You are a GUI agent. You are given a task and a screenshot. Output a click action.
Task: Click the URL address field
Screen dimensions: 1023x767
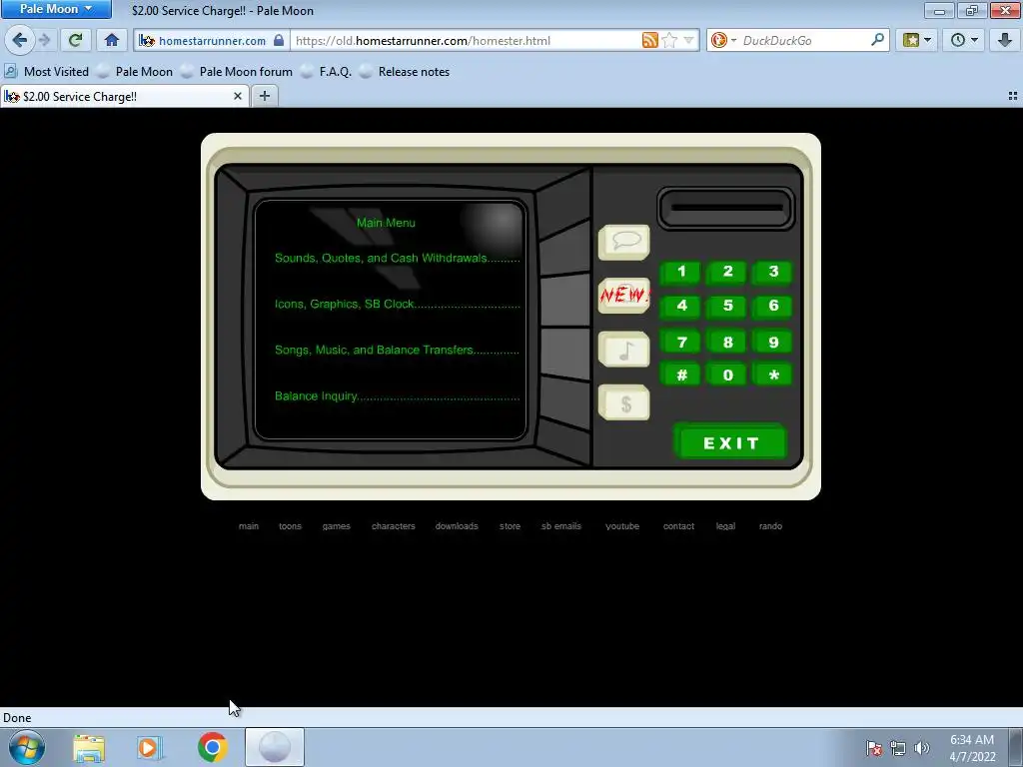click(466, 40)
